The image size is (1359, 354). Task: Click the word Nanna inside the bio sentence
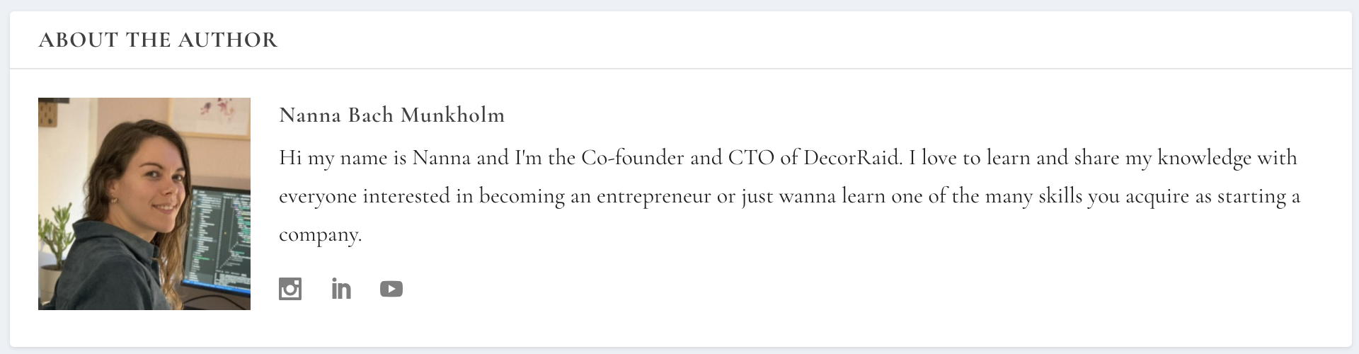pos(442,157)
